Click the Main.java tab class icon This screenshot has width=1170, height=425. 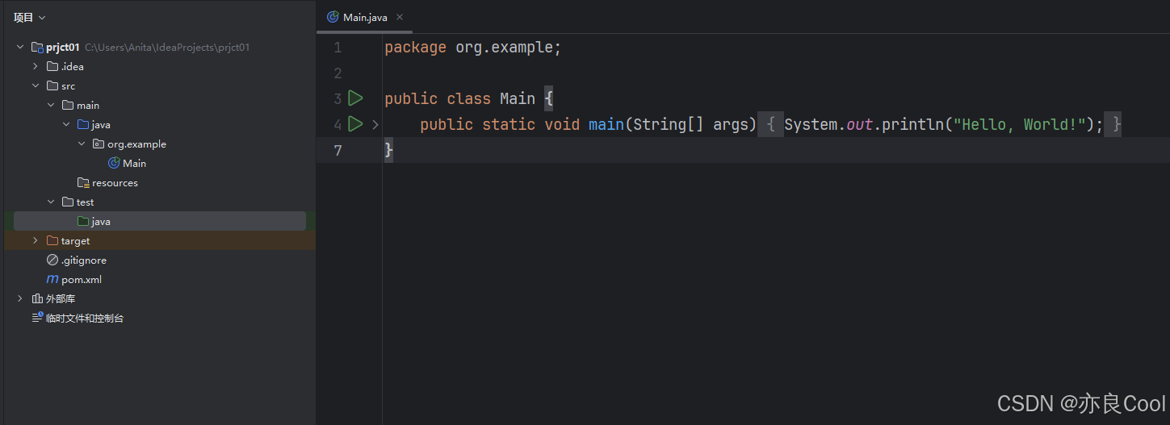pos(333,17)
